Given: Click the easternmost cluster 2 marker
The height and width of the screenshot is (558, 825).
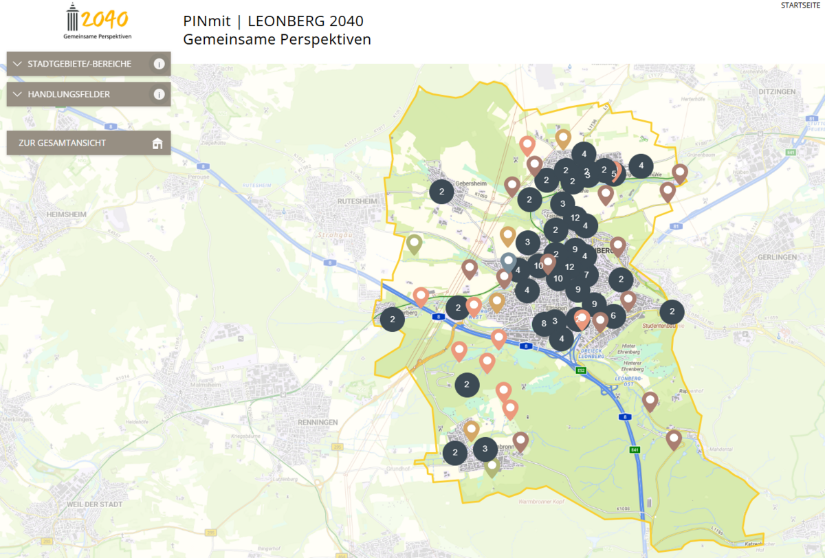Looking at the screenshot, I should click(672, 311).
